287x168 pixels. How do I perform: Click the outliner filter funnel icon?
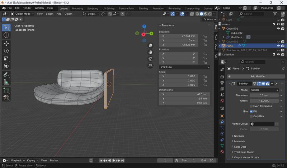click(275, 14)
